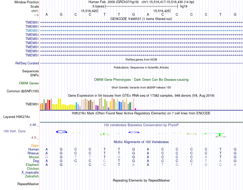Click the Common dbSNP(155) track label
The height and width of the screenshot is (190, 243).
coord(23,91)
